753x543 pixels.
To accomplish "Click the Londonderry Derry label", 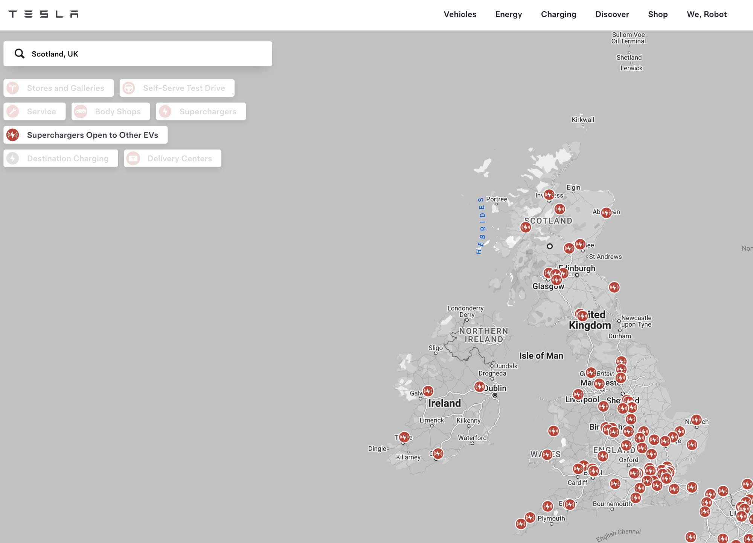I will 466,311.
